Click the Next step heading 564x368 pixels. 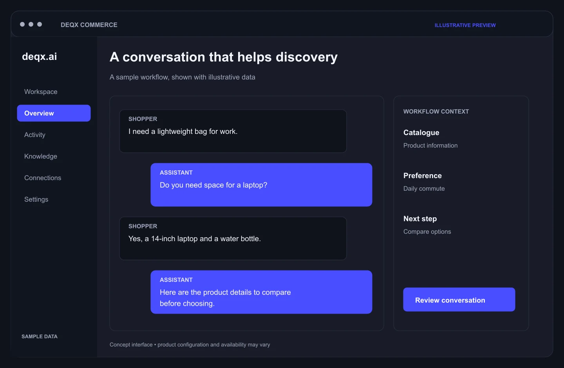click(x=420, y=219)
